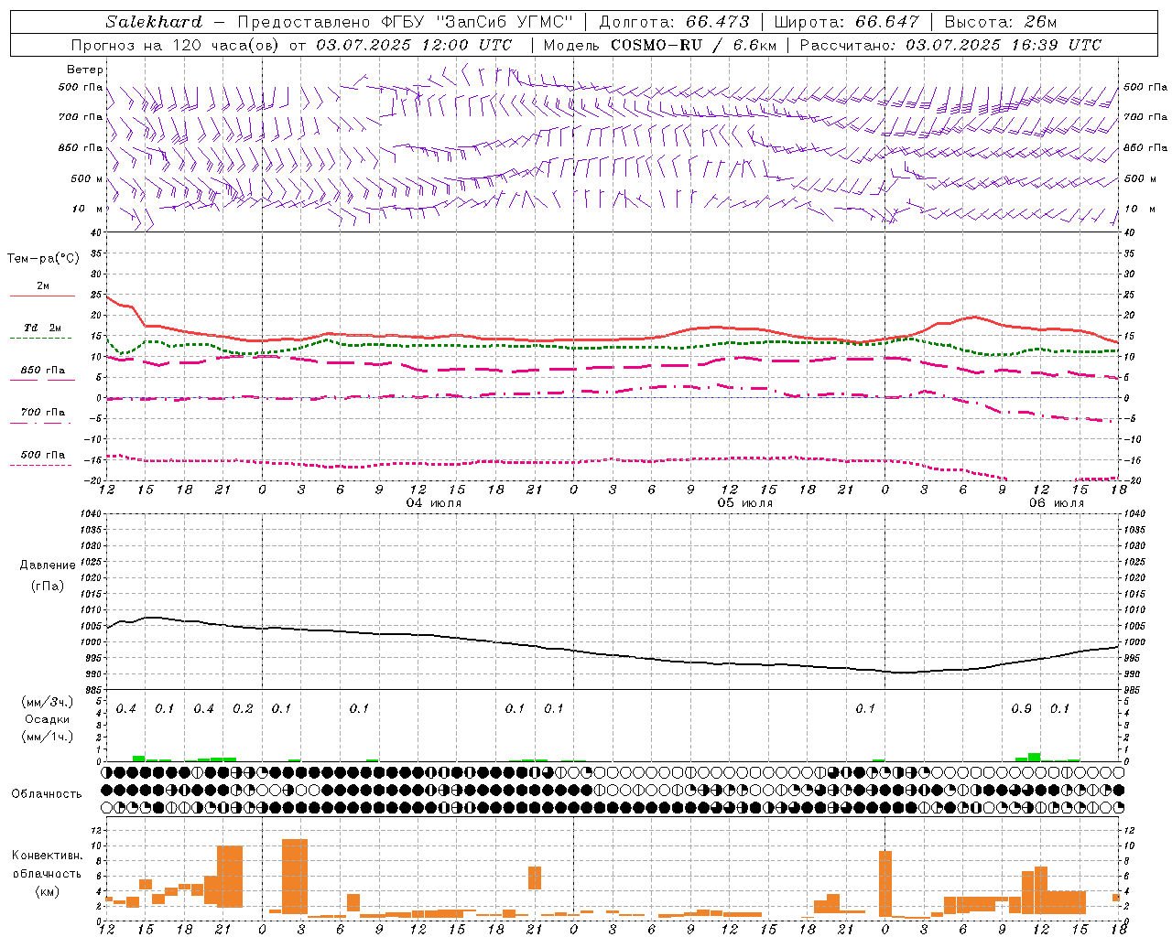Select the forecast start 03.07.2025 12:00 UTC
The width and height of the screenshot is (1172, 937).
click(414, 45)
